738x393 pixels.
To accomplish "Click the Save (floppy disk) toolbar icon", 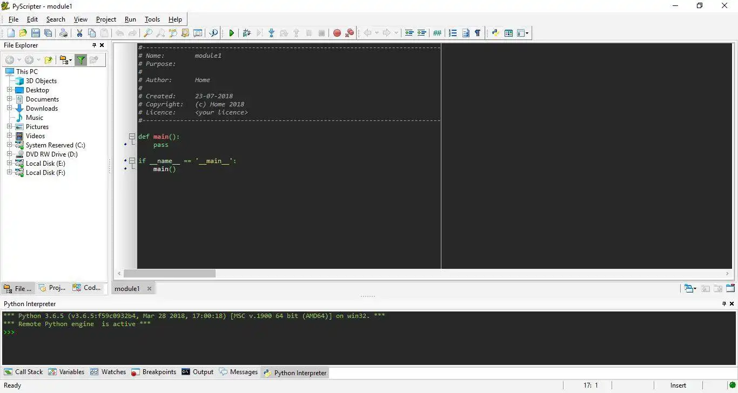I will click(36, 33).
